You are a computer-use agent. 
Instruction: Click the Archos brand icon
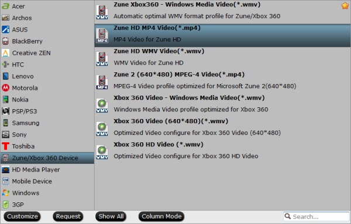coord(5,18)
